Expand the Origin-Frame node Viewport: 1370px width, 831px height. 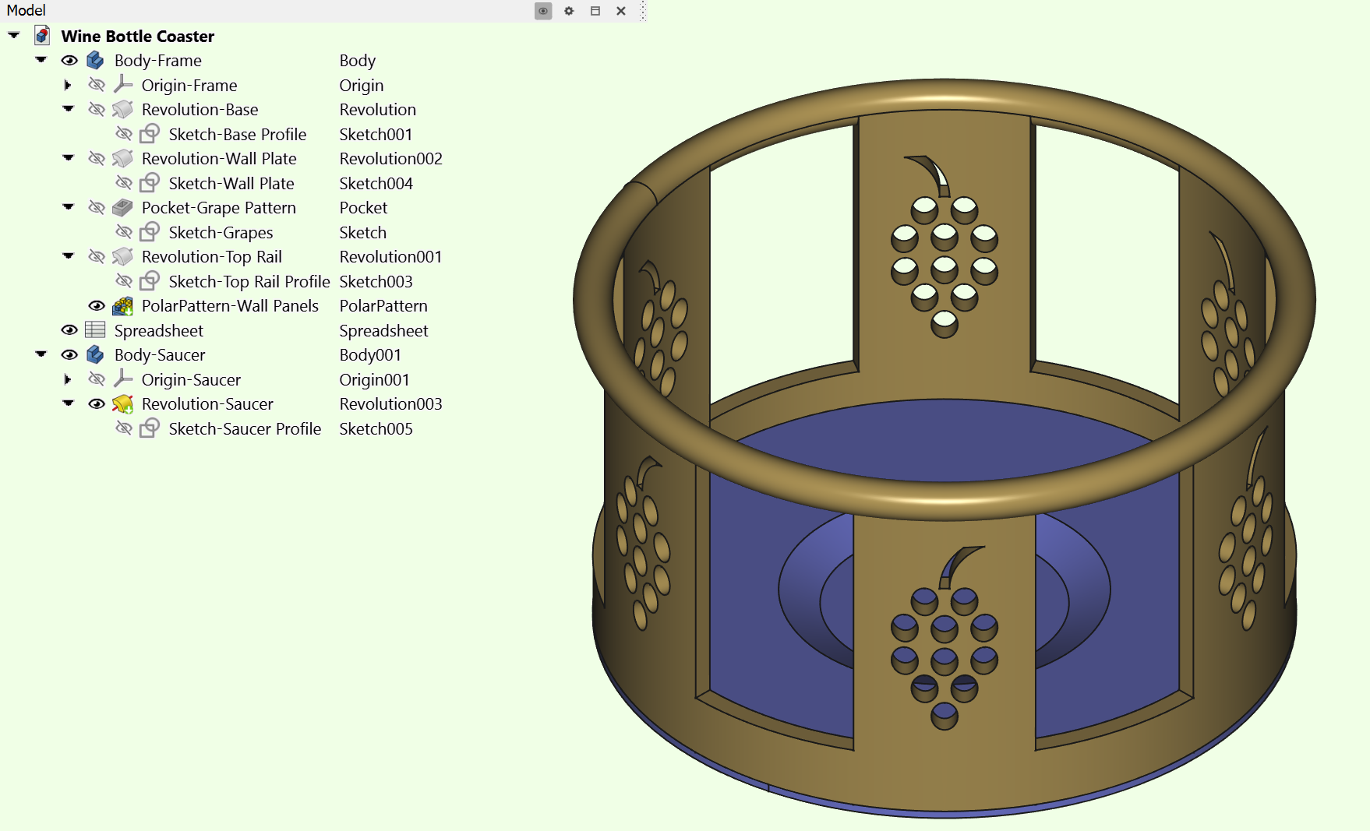pyautogui.click(x=68, y=84)
